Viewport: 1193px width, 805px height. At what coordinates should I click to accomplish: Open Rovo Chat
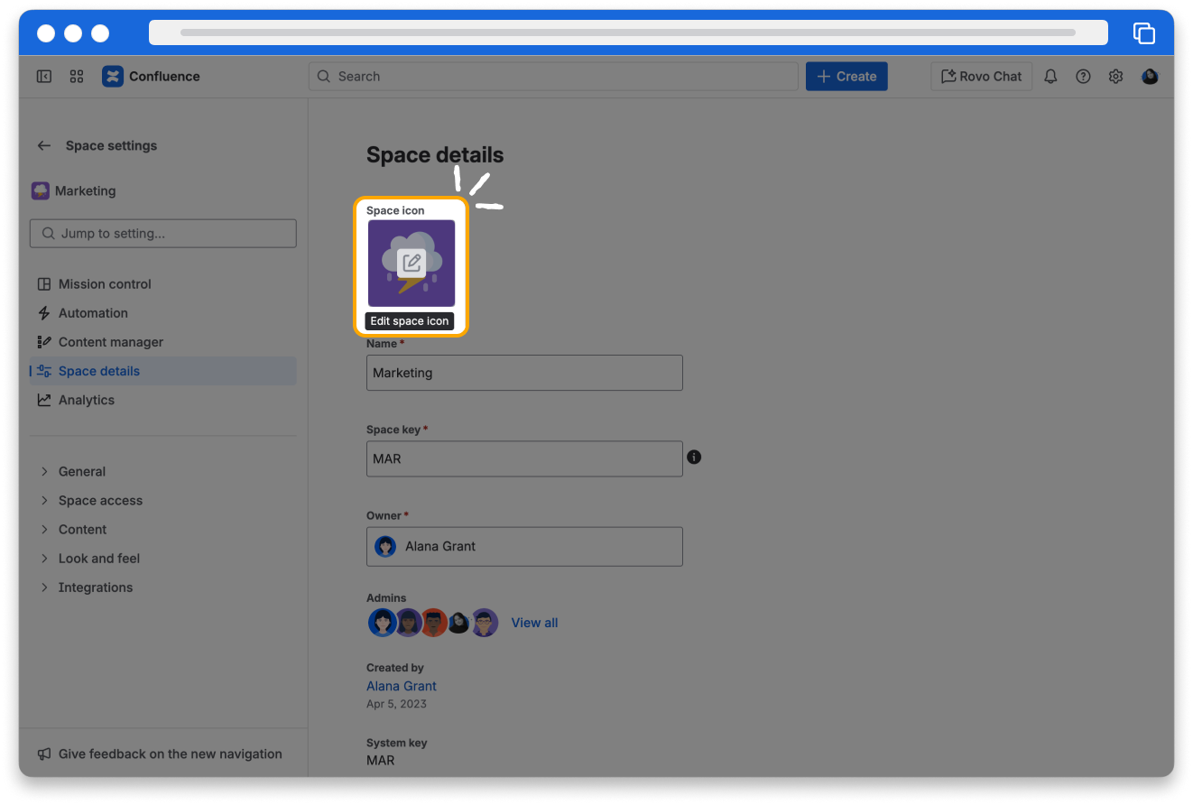click(981, 77)
